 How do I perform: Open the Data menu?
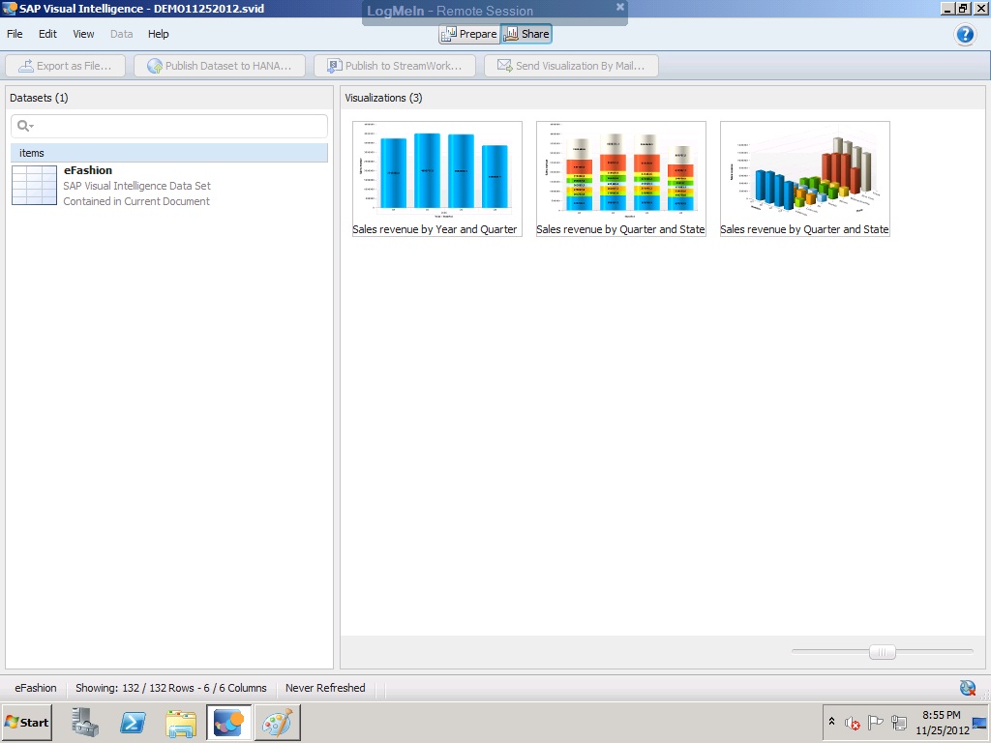121,34
